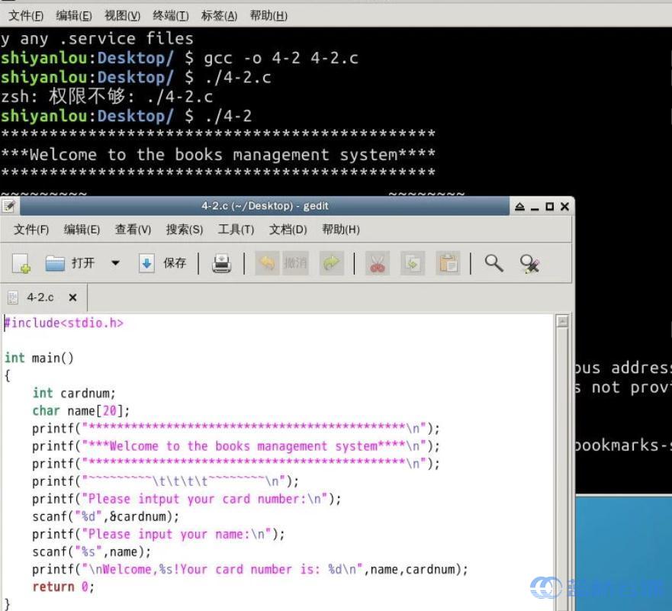This screenshot has height=611, width=672.
Task: Click the editor scrollbar up arrow
Action: point(562,321)
